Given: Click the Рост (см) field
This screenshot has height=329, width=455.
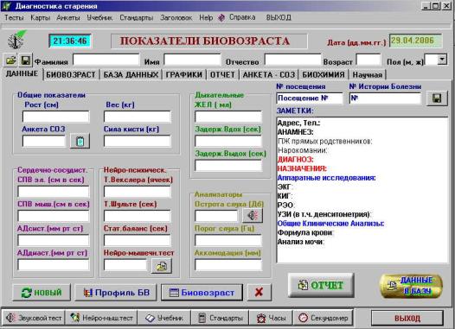Looking at the screenshot, I should tap(55, 117).
